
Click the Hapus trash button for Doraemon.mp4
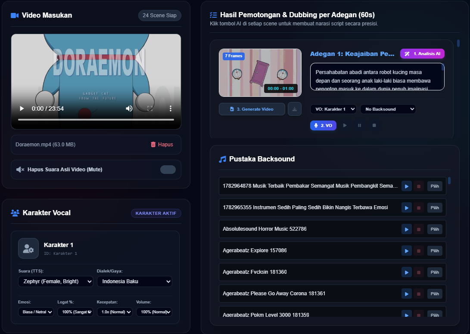(162, 144)
